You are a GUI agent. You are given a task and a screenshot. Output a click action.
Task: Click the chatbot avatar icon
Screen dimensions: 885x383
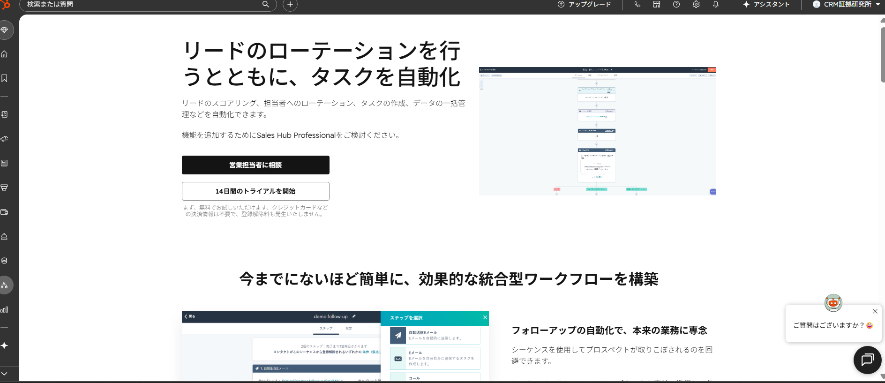coord(833,303)
